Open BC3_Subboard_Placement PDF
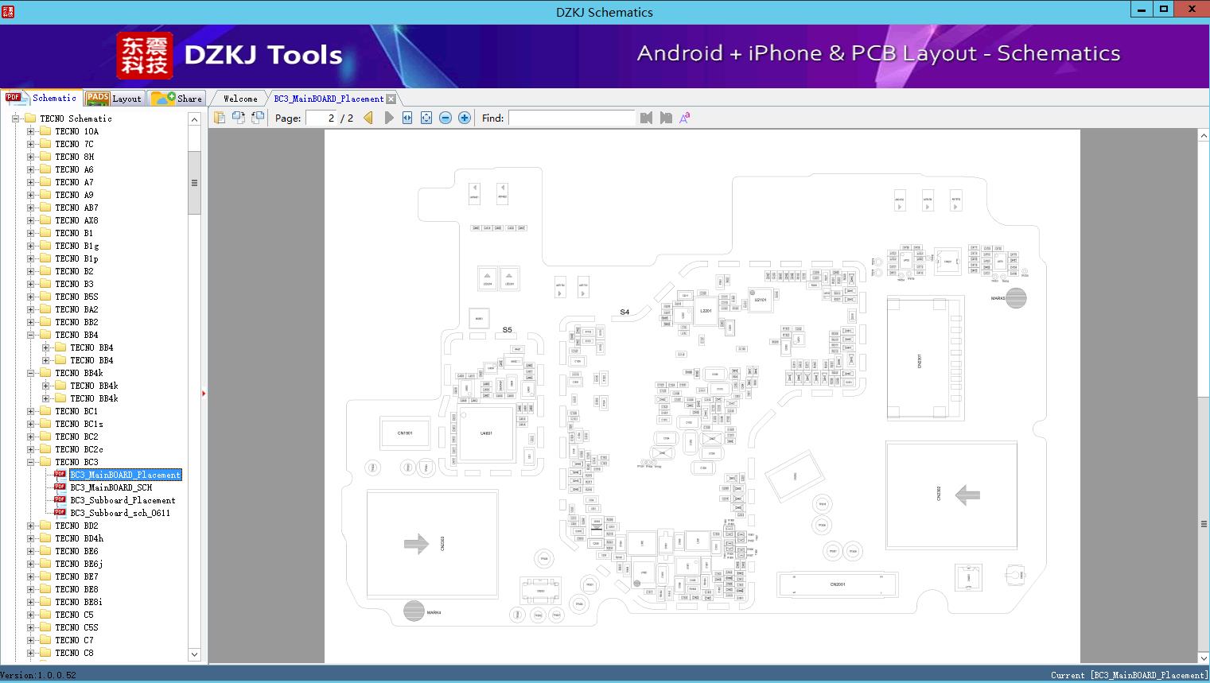Screen dimensions: 1210x683 point(123,500)
